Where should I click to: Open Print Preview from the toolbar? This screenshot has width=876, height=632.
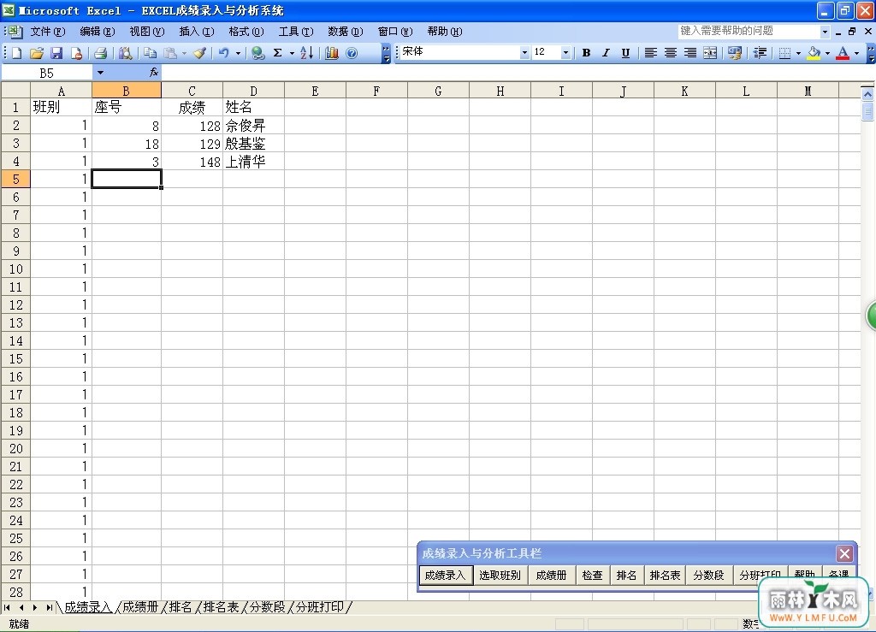126,53
